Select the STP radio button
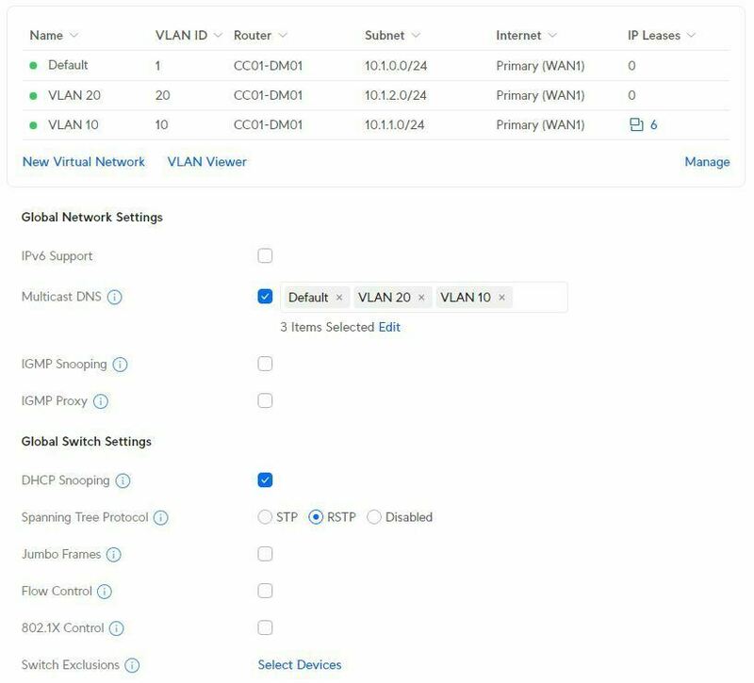Viewport: 754px width, 683px height. pyautogui.click(x=265, y=516)
